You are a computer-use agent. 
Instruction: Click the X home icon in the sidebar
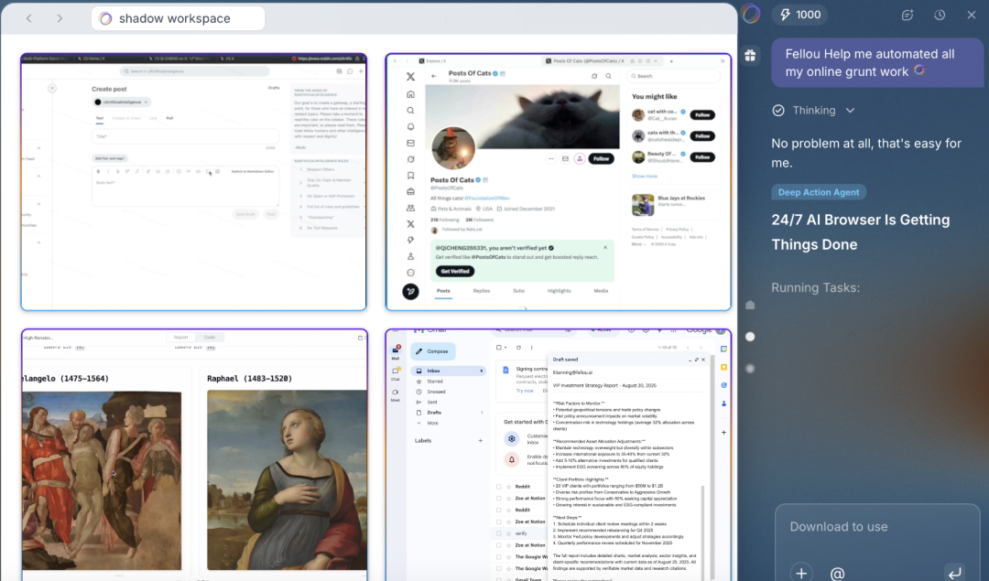410,94
